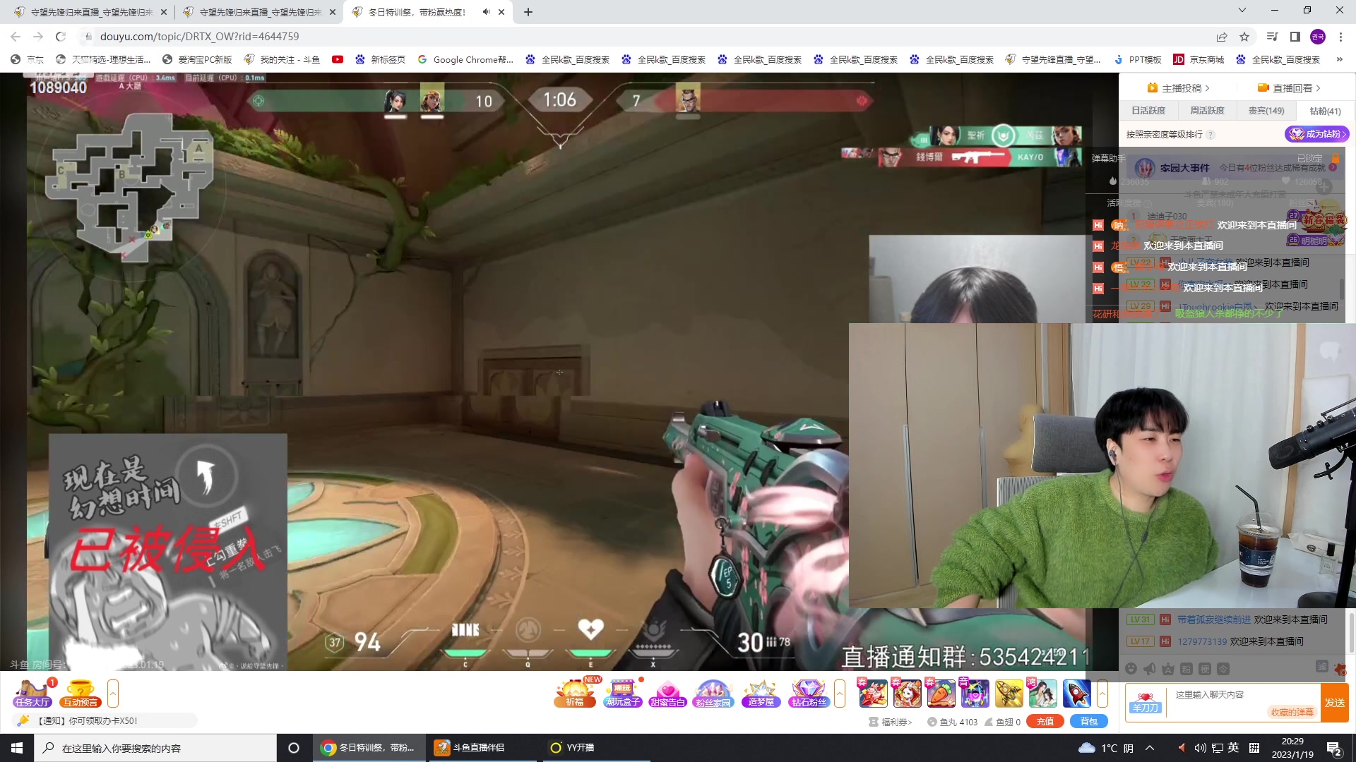The height and width of the screenshot is (762, 1356).
Task: Open the Chrome three-dot menu
Action: pyautogui.click(x=1340, y=37)
